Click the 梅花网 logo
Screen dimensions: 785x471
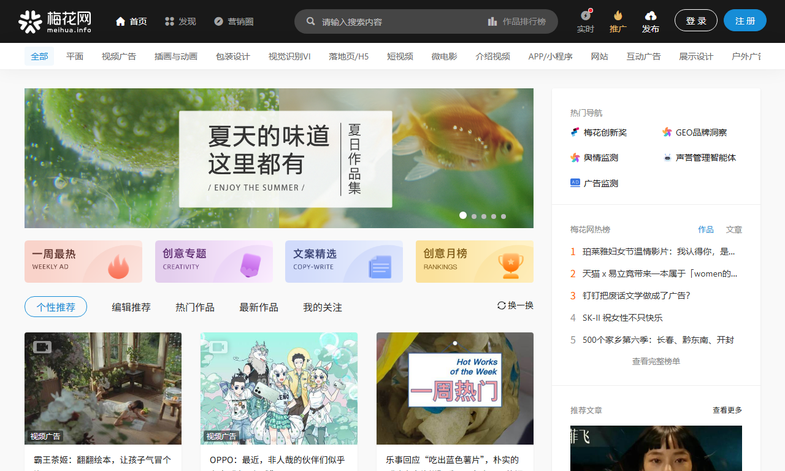click(x=55, y=21)
